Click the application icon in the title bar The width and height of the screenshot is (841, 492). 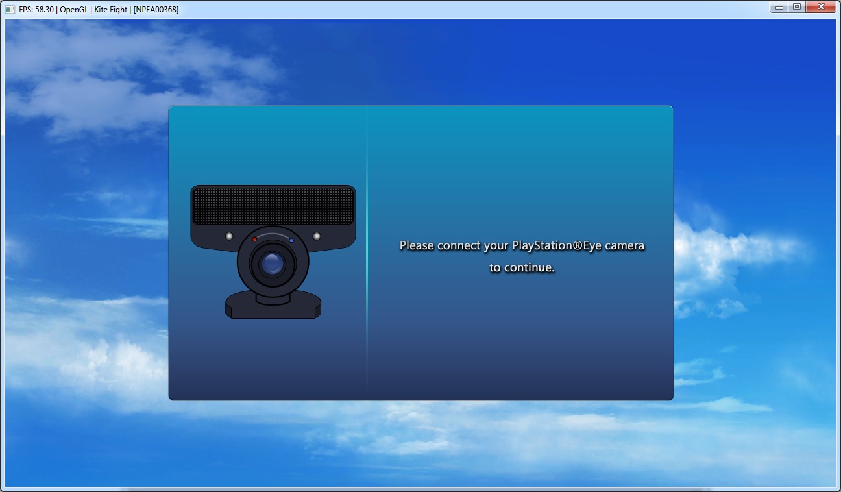point(10,10)
